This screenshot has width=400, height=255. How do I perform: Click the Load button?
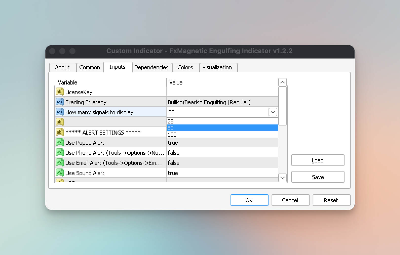coord(318,160)
